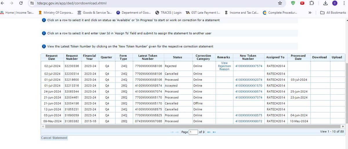Open new token number 4100XXXXXXX1570
This screenshot has width=348, height=149.
coord(249,86)
